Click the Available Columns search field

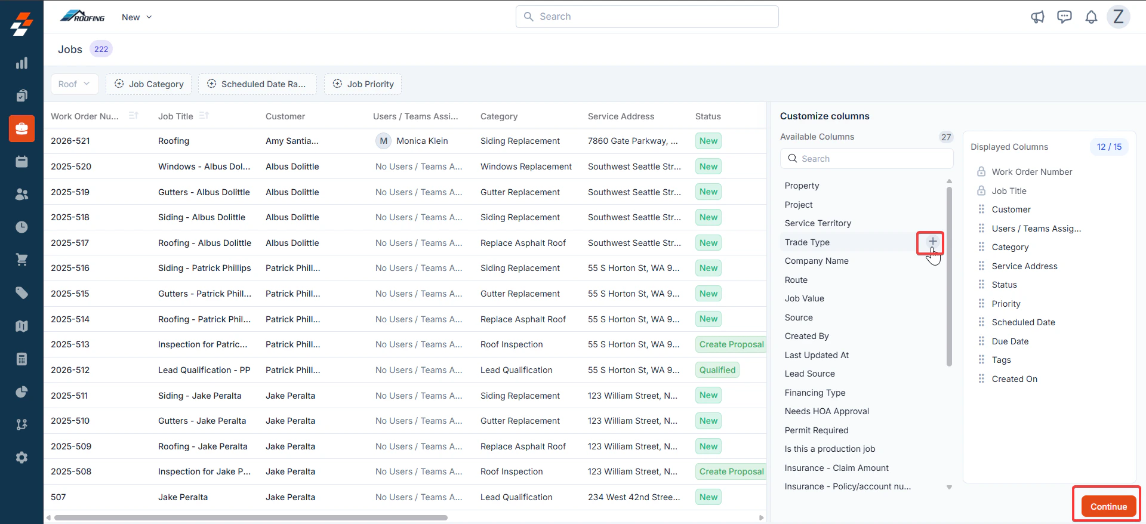pyautogui.click(x=867, y=159)
